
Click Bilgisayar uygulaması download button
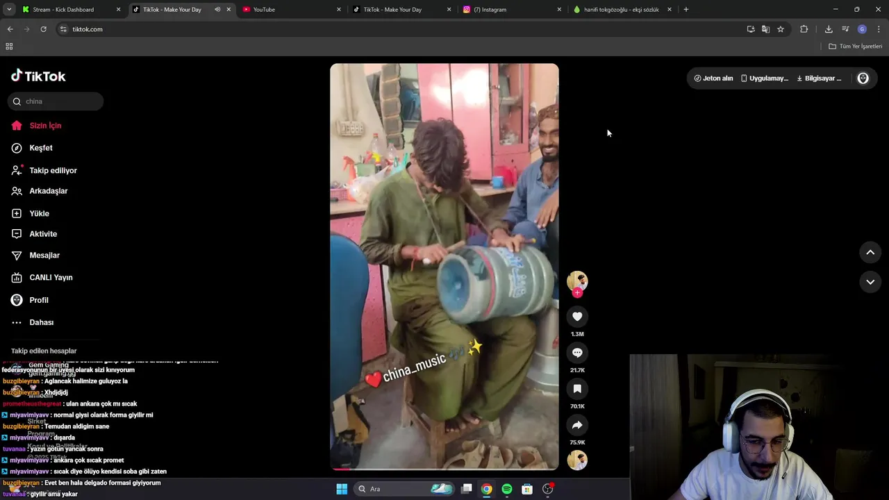pos(819,78)
